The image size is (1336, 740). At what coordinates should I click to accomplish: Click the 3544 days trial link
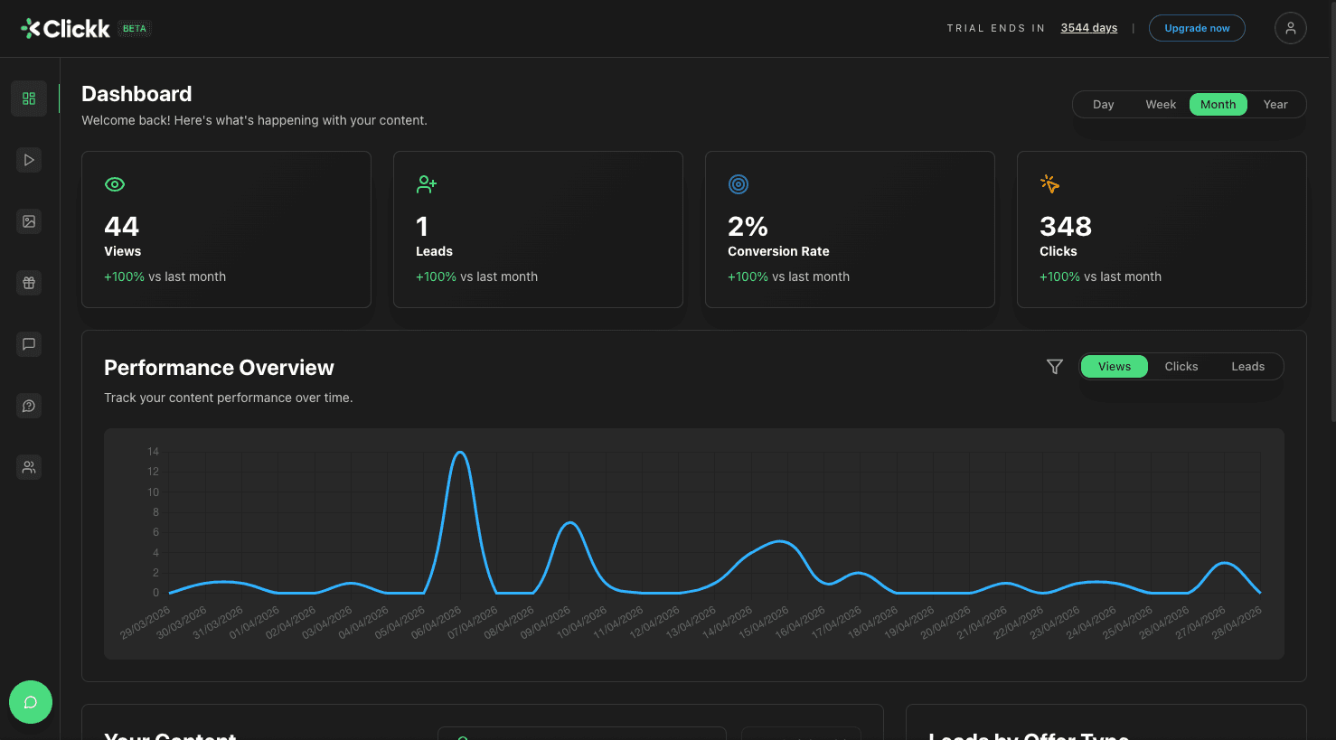pos(1089,28)
